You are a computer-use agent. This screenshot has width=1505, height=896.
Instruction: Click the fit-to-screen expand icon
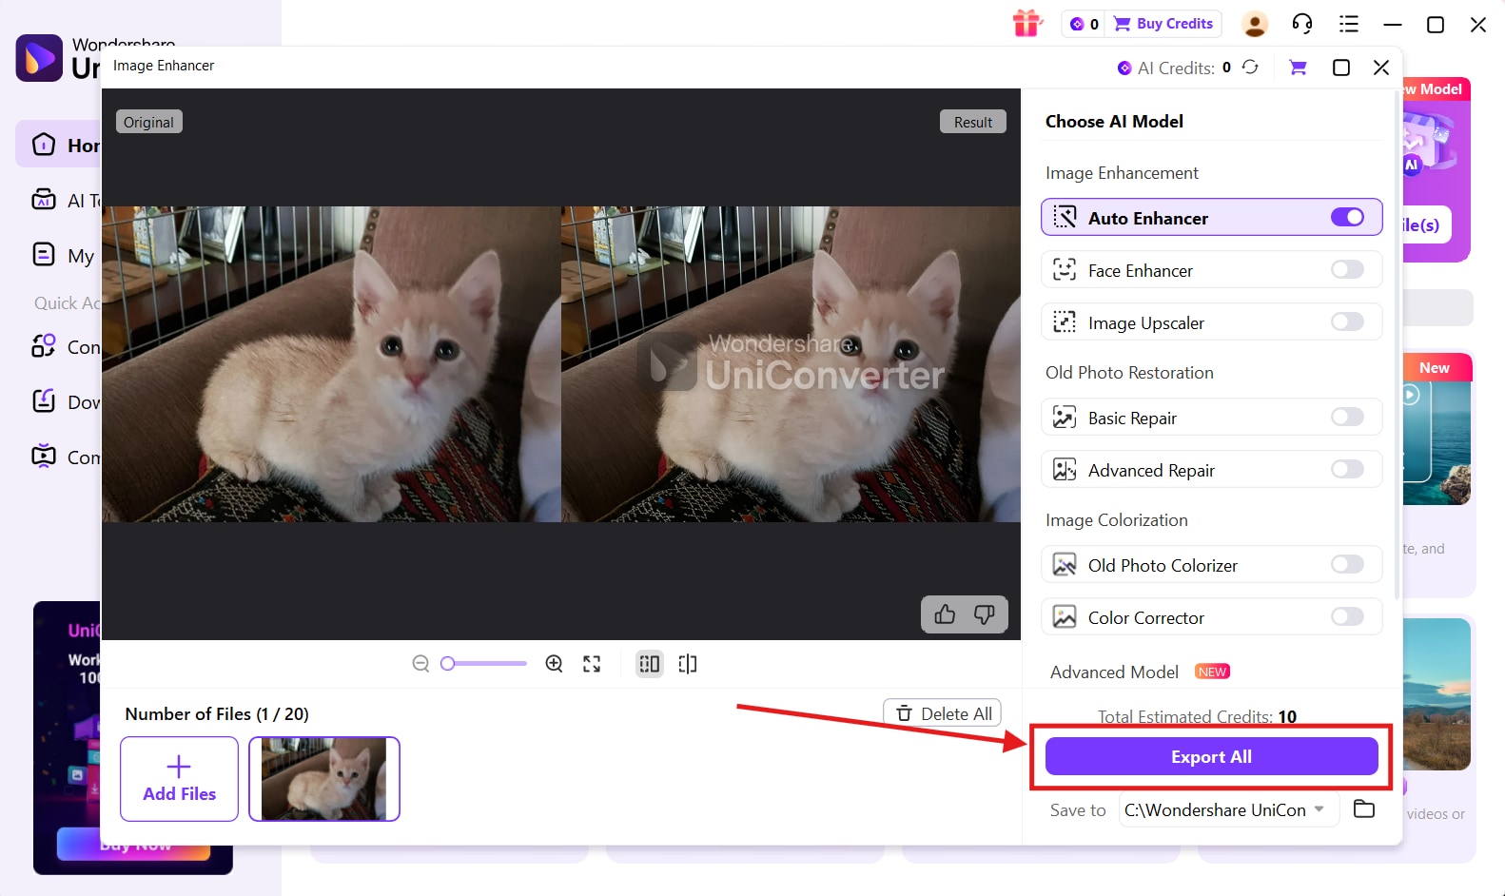tap(592, 664)
